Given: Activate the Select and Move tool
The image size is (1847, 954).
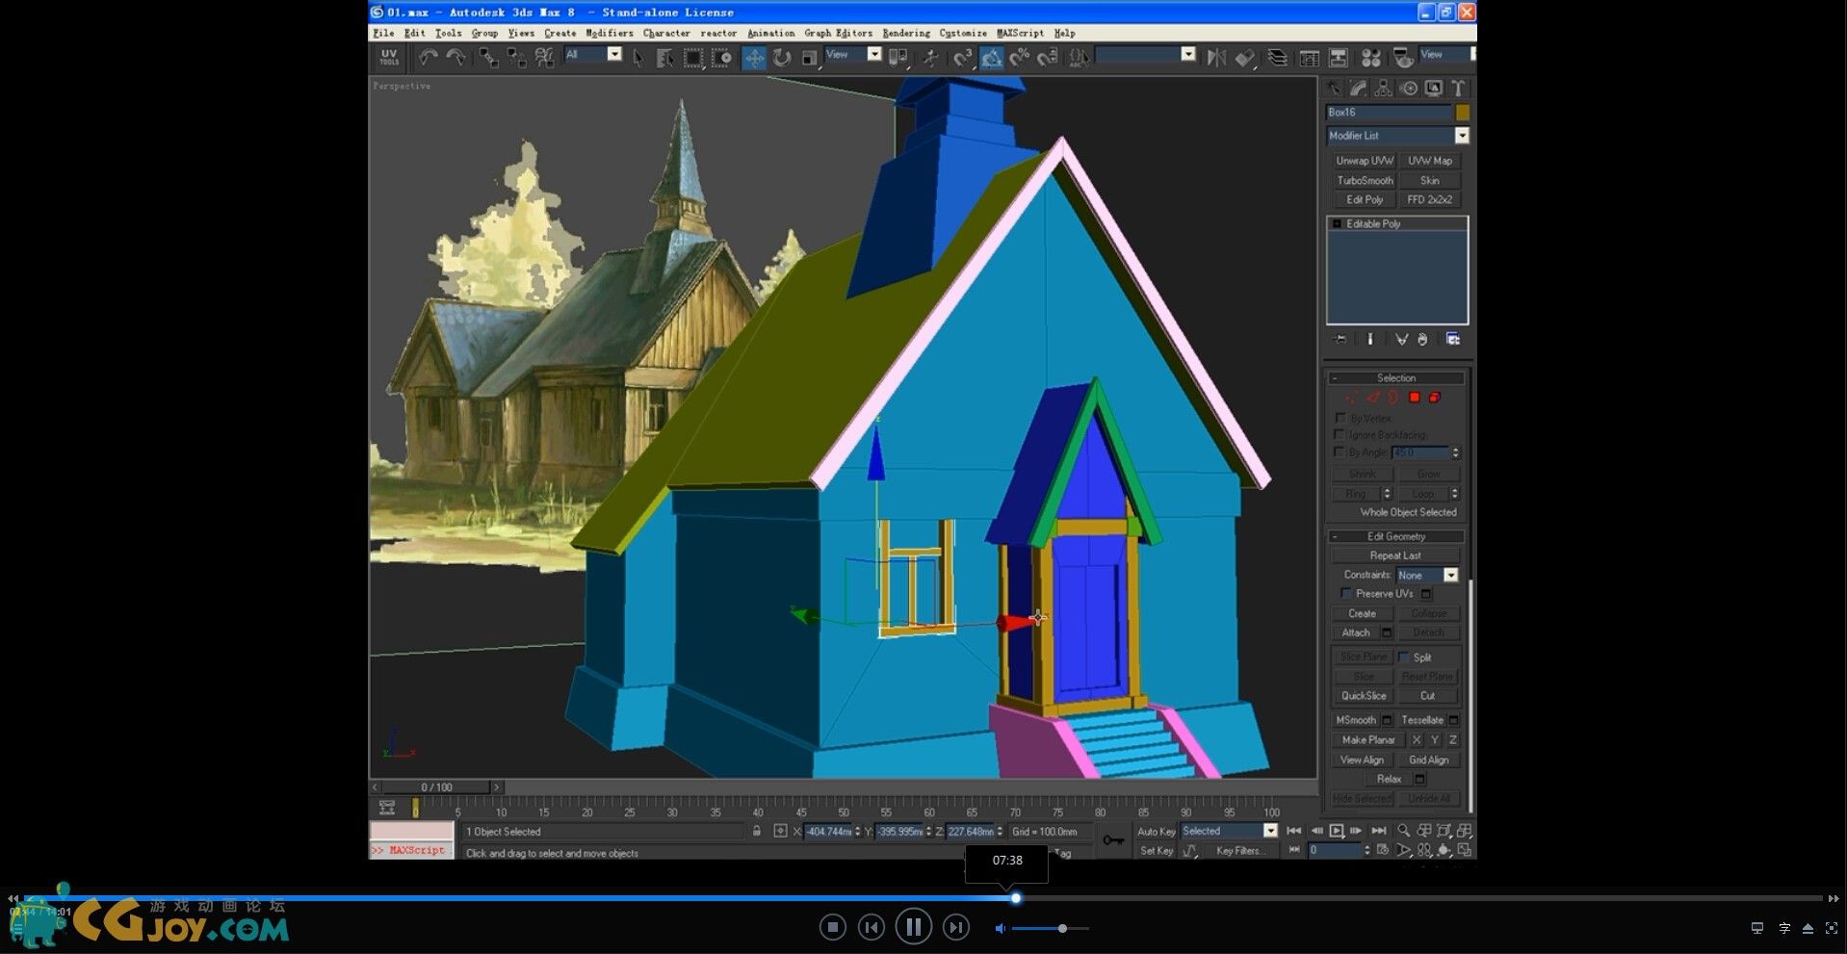Looking at the screenshot, I should [754, 58].
